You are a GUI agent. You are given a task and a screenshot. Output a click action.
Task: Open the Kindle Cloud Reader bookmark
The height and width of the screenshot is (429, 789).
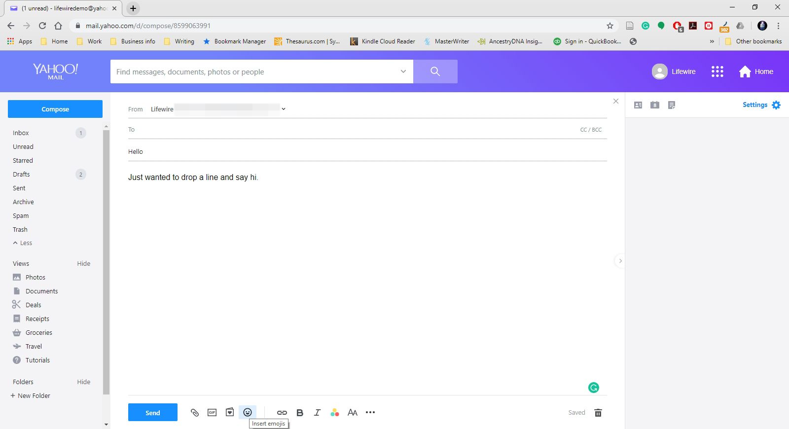[x=383, y=41]
